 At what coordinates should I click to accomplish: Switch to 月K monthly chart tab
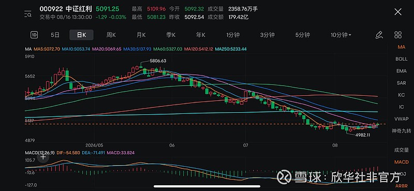tap(141, 35)
